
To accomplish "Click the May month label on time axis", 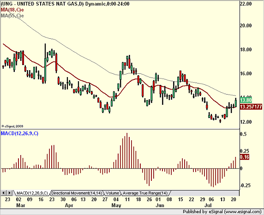I will 116,206.
